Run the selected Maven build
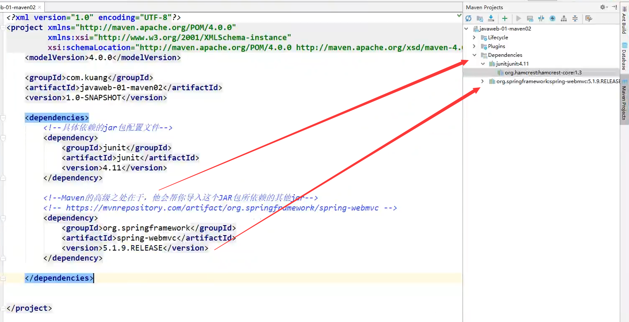 519,18
